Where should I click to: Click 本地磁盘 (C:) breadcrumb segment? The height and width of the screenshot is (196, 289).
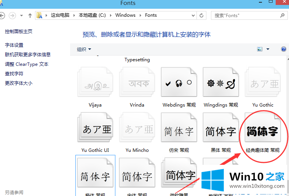(92, 15)
